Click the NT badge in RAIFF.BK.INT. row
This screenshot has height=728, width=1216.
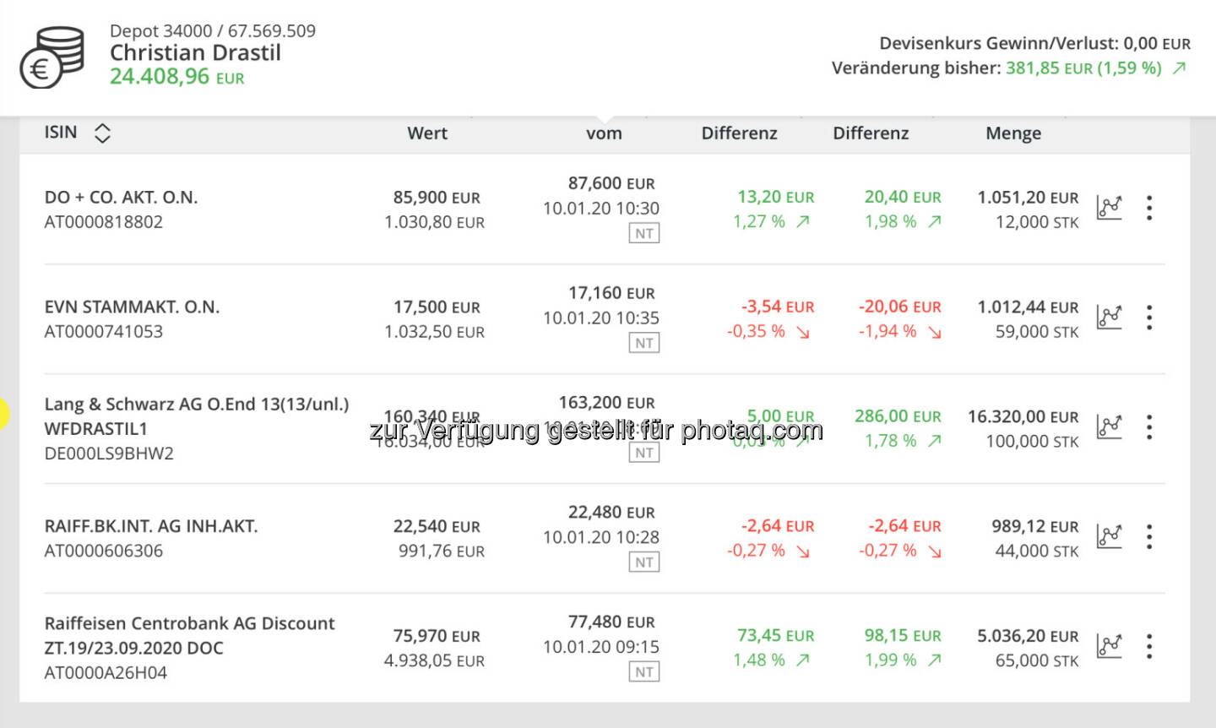pyautogui.click(x=644, y=562)
